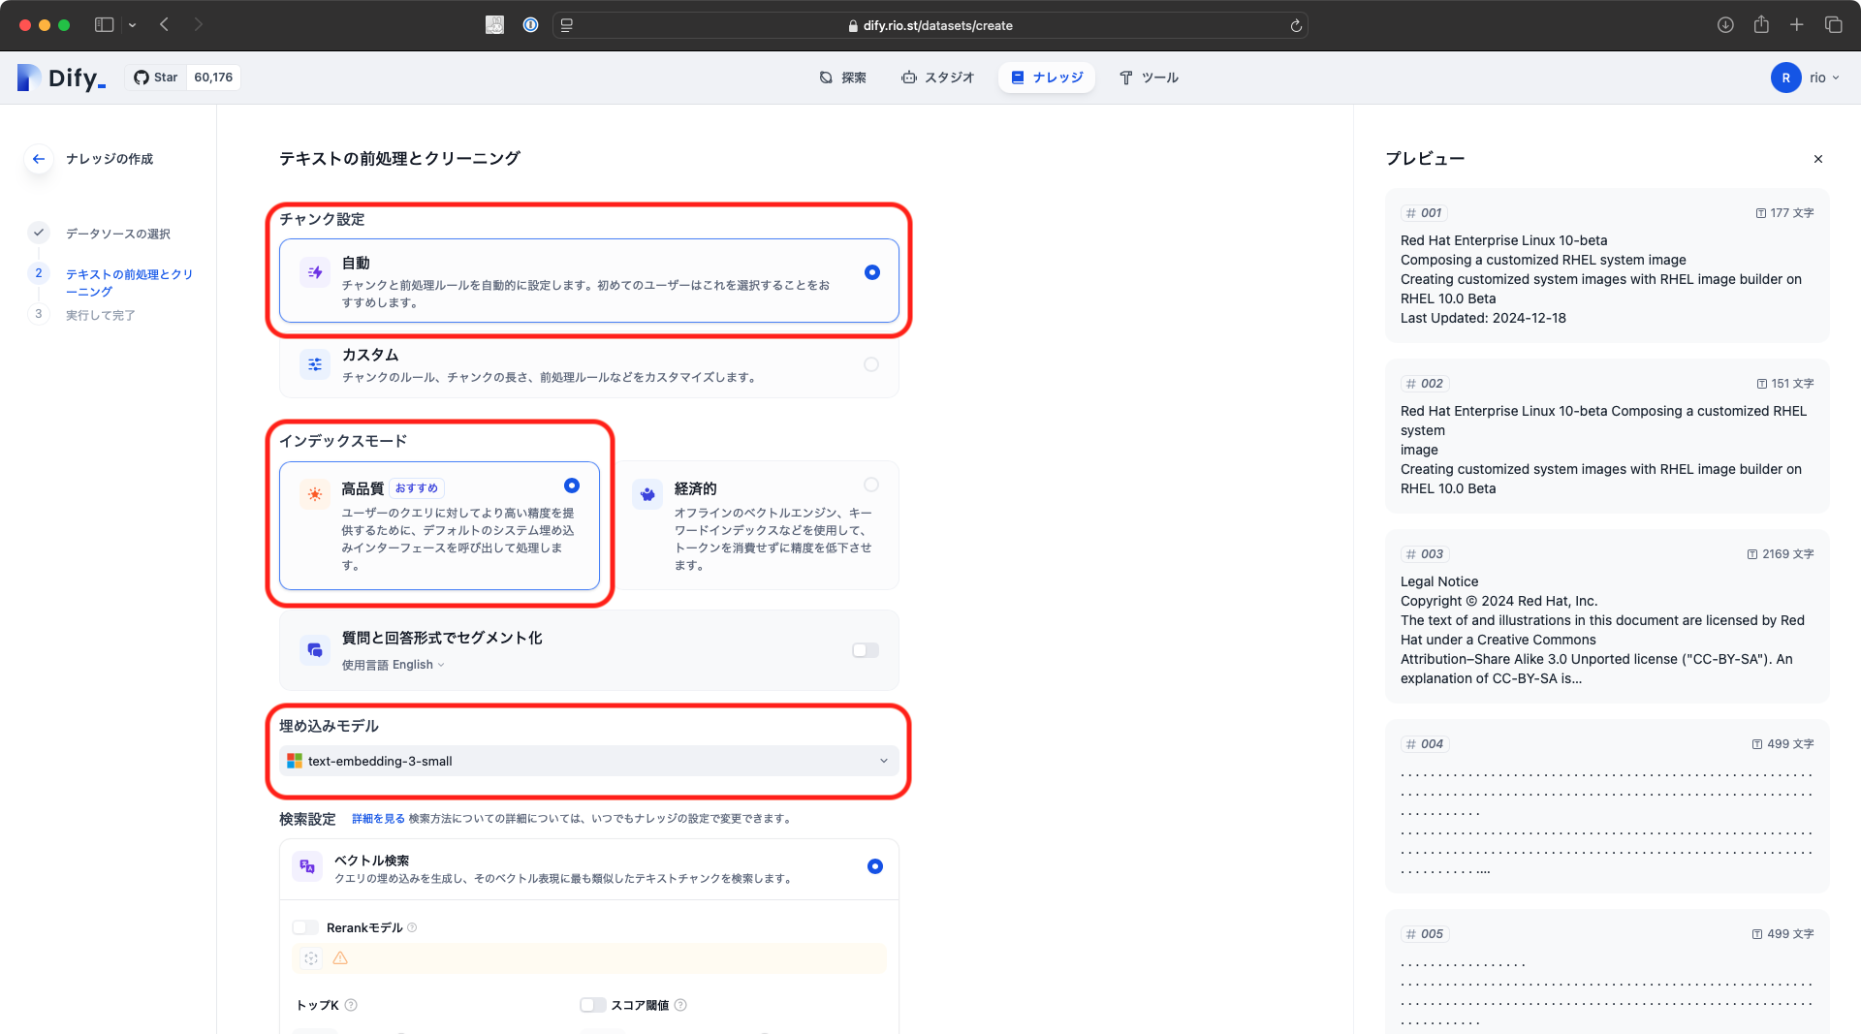This screenshot has height=1034, width=1861.
Task: Close the プレビュー panel
Action: 1818,159
